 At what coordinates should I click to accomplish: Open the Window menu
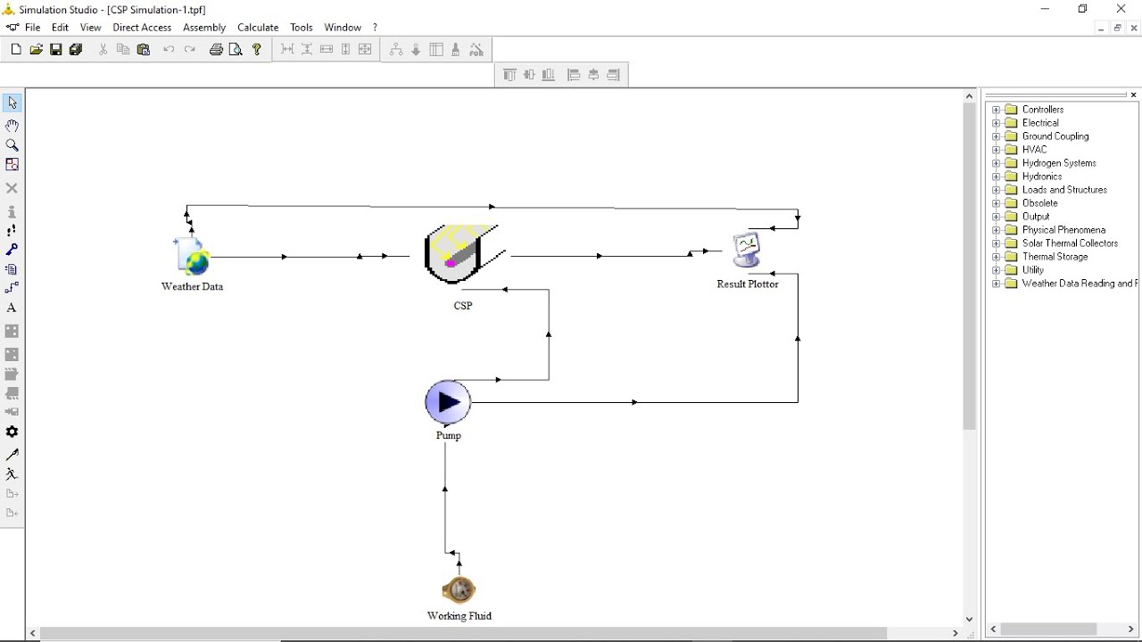343,28
